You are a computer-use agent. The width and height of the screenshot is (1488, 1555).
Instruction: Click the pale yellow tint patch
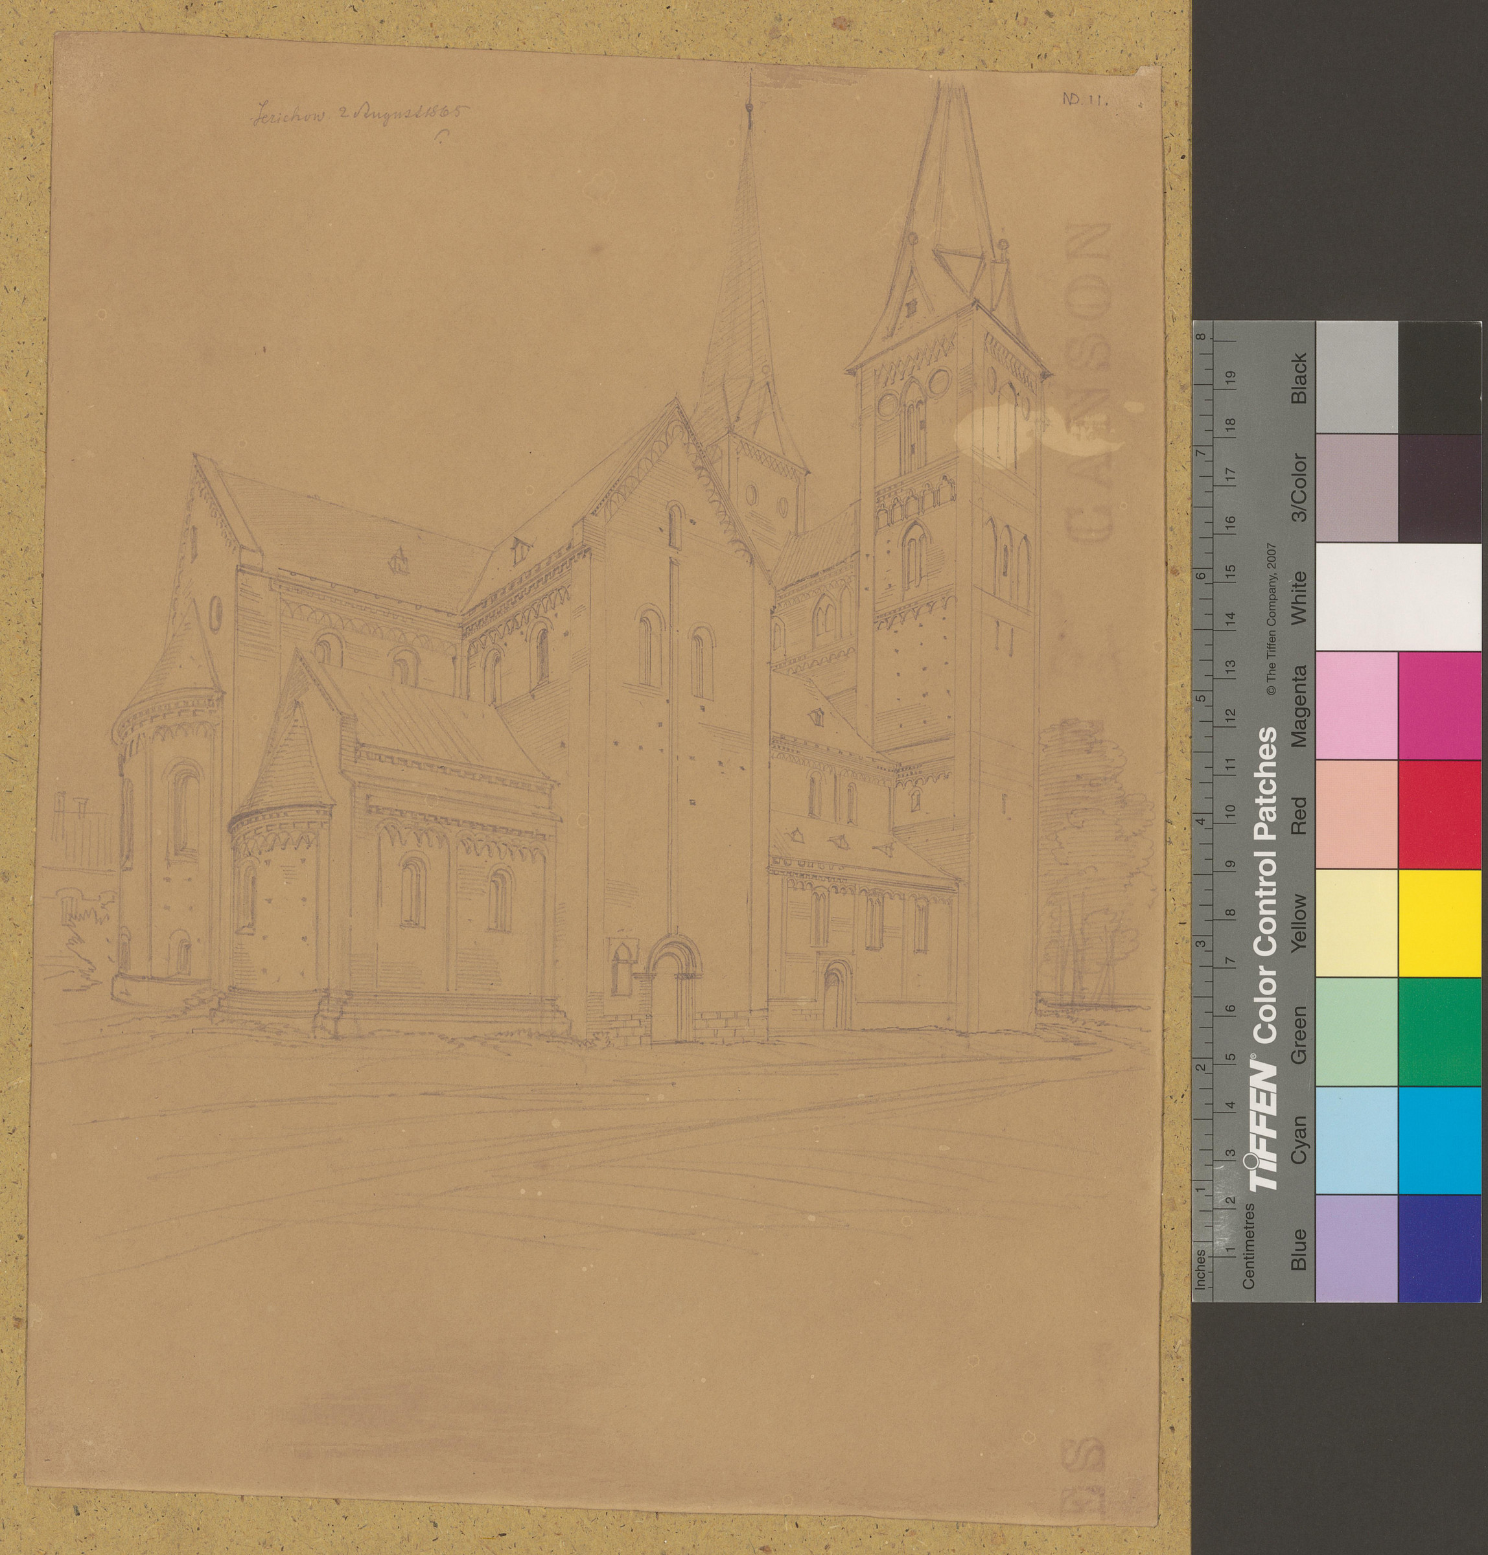(x=1356, y=923)
